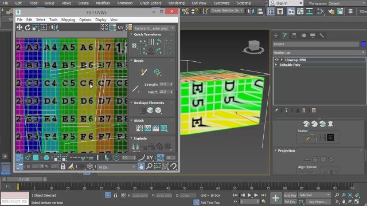Toggle the Selection Lock in status bar

pyautogui.click(x=115, y=195)
